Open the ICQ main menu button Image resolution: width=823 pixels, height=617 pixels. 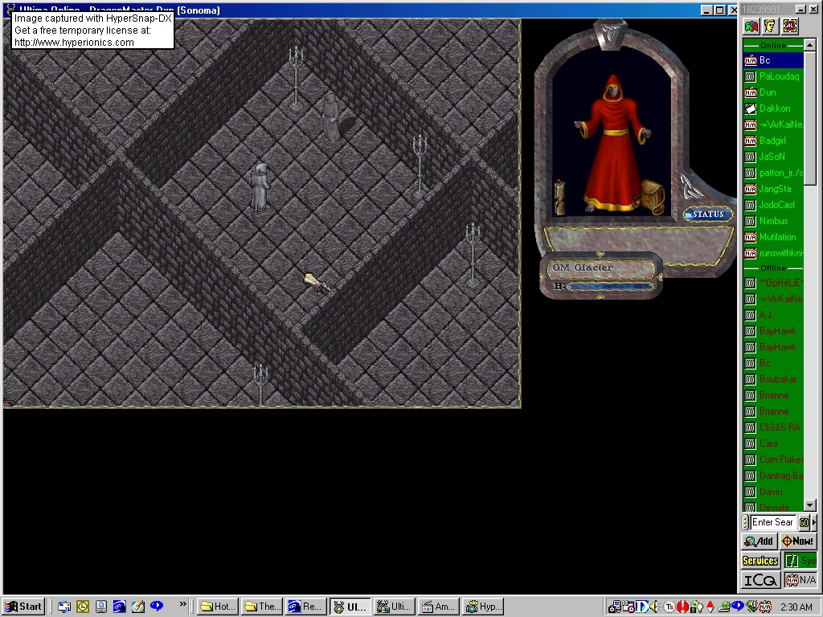click(760, 580)
